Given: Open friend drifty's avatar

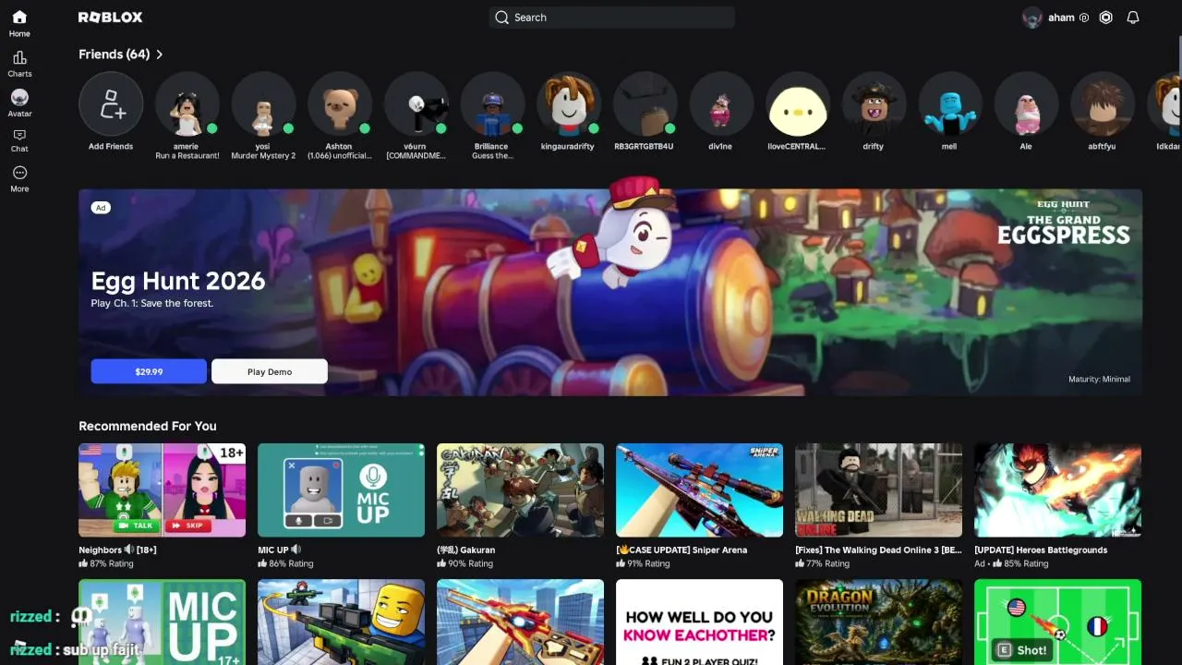Looking at the screenshot, I should coord(874,104).
